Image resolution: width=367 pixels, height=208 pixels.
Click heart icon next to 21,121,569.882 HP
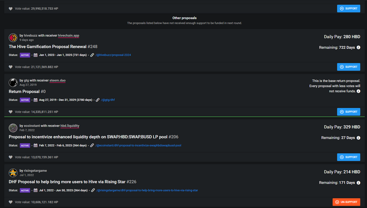(x=11, y=67)
